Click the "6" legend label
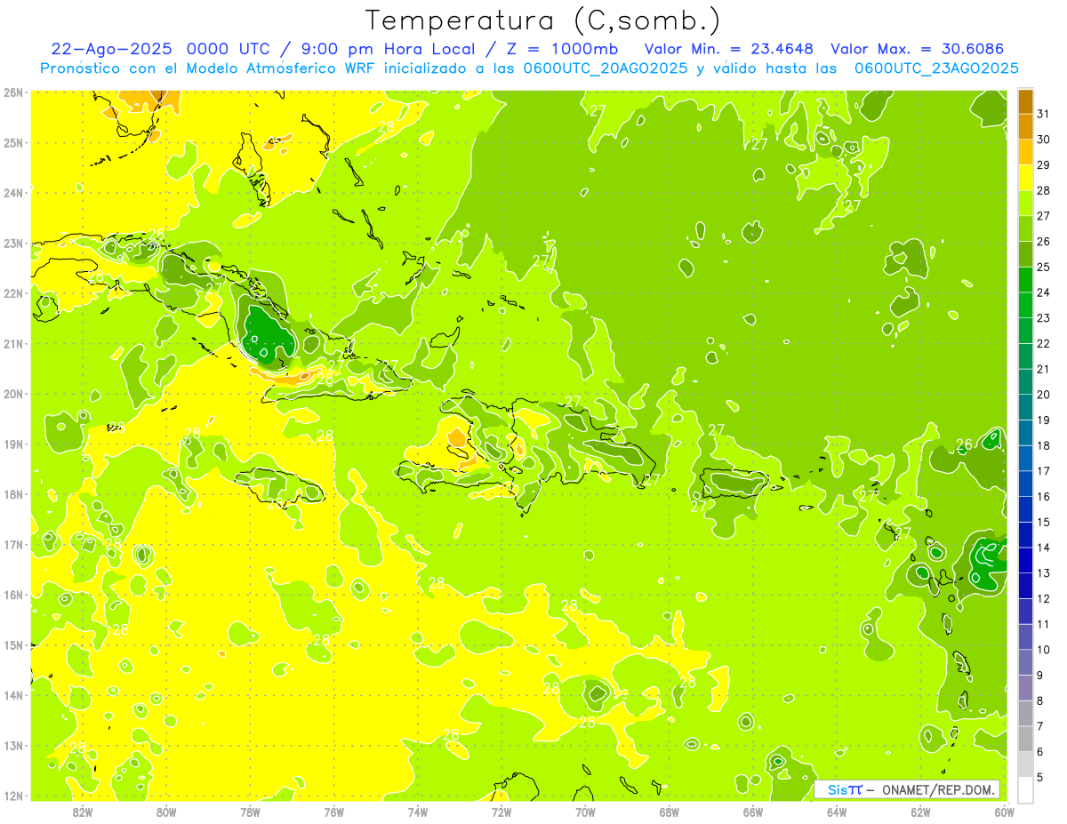The height and width of the screenshot is (824, 1067). 1040,752
